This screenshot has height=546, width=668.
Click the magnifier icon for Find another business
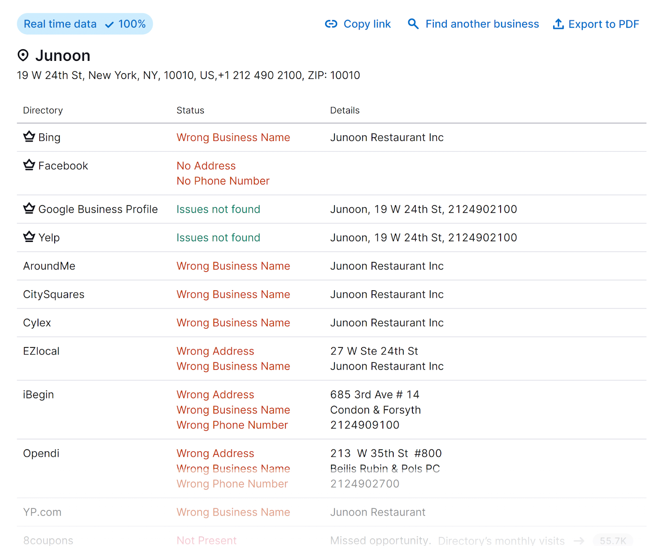click(413, 24)
